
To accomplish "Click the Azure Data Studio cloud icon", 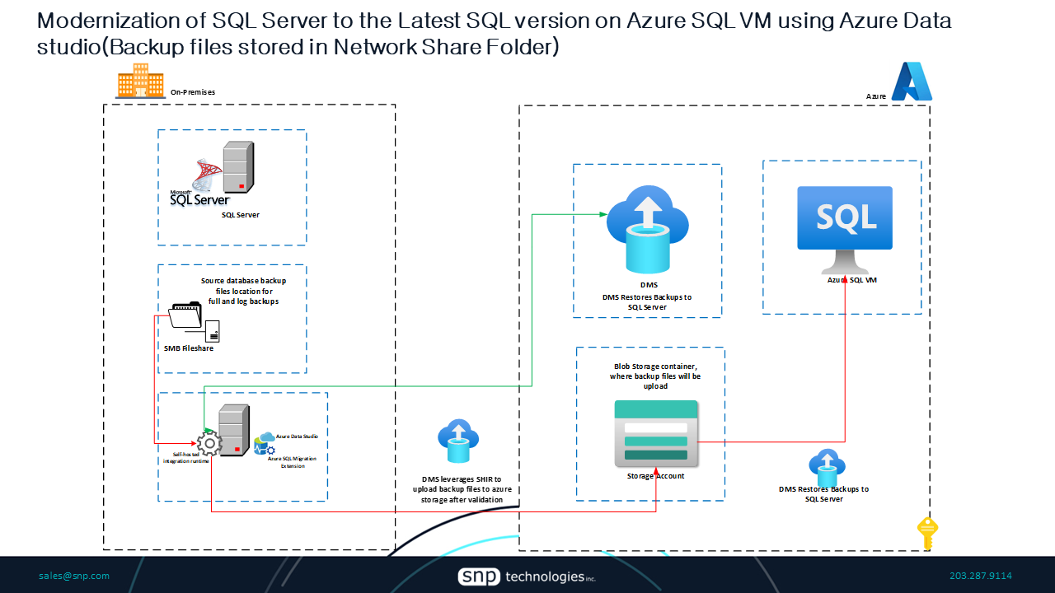I will coord(265,444).
